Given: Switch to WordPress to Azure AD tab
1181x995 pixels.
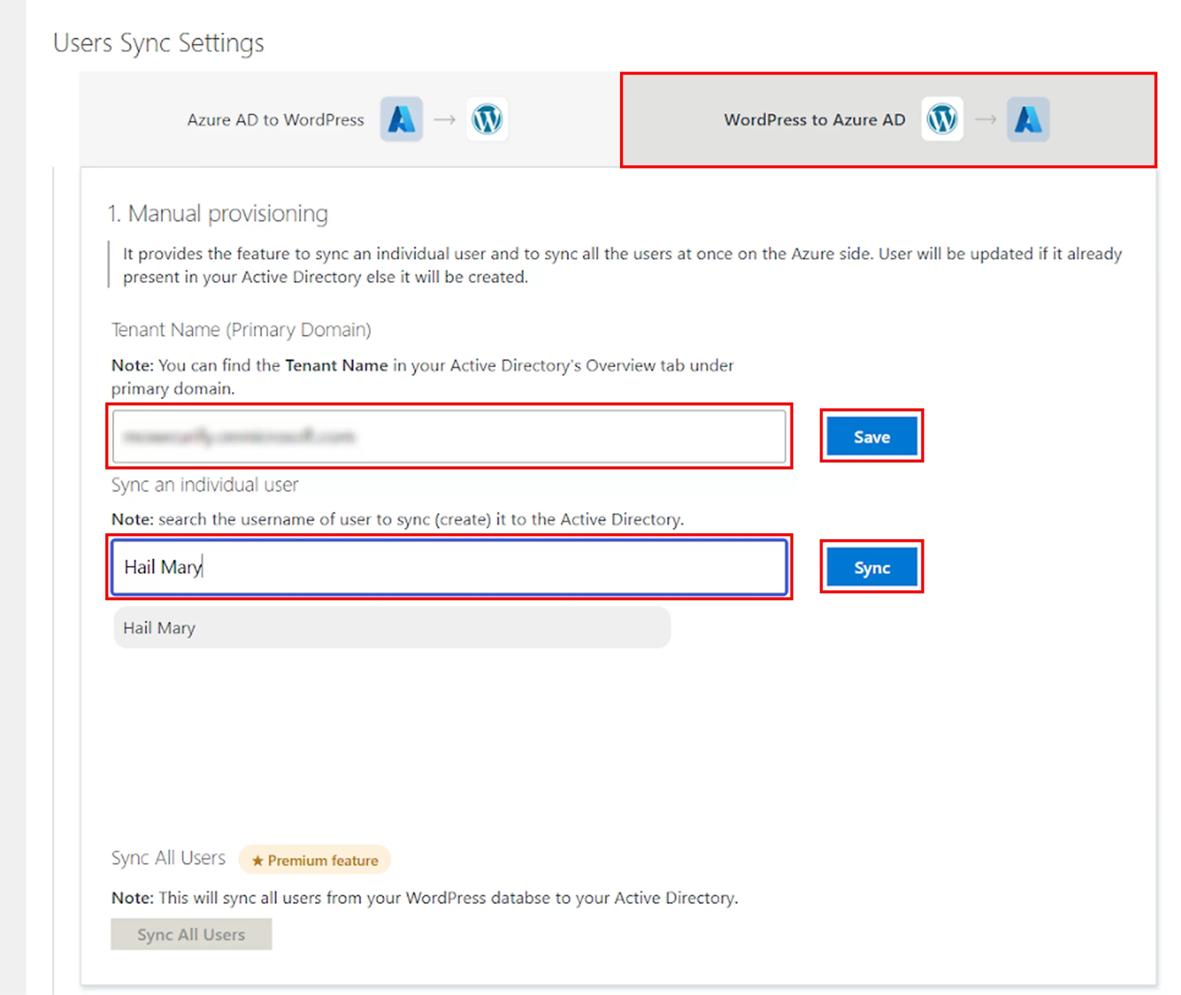Looking at the screenshot, I should 889,119.
